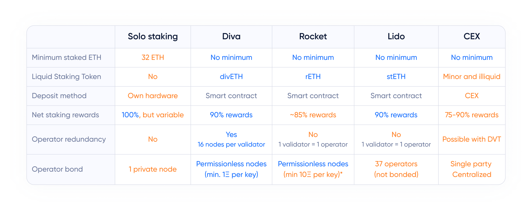532x210 pixels.
Task: Select the Liquid Staking Token row label
Action: click(66, 77)
